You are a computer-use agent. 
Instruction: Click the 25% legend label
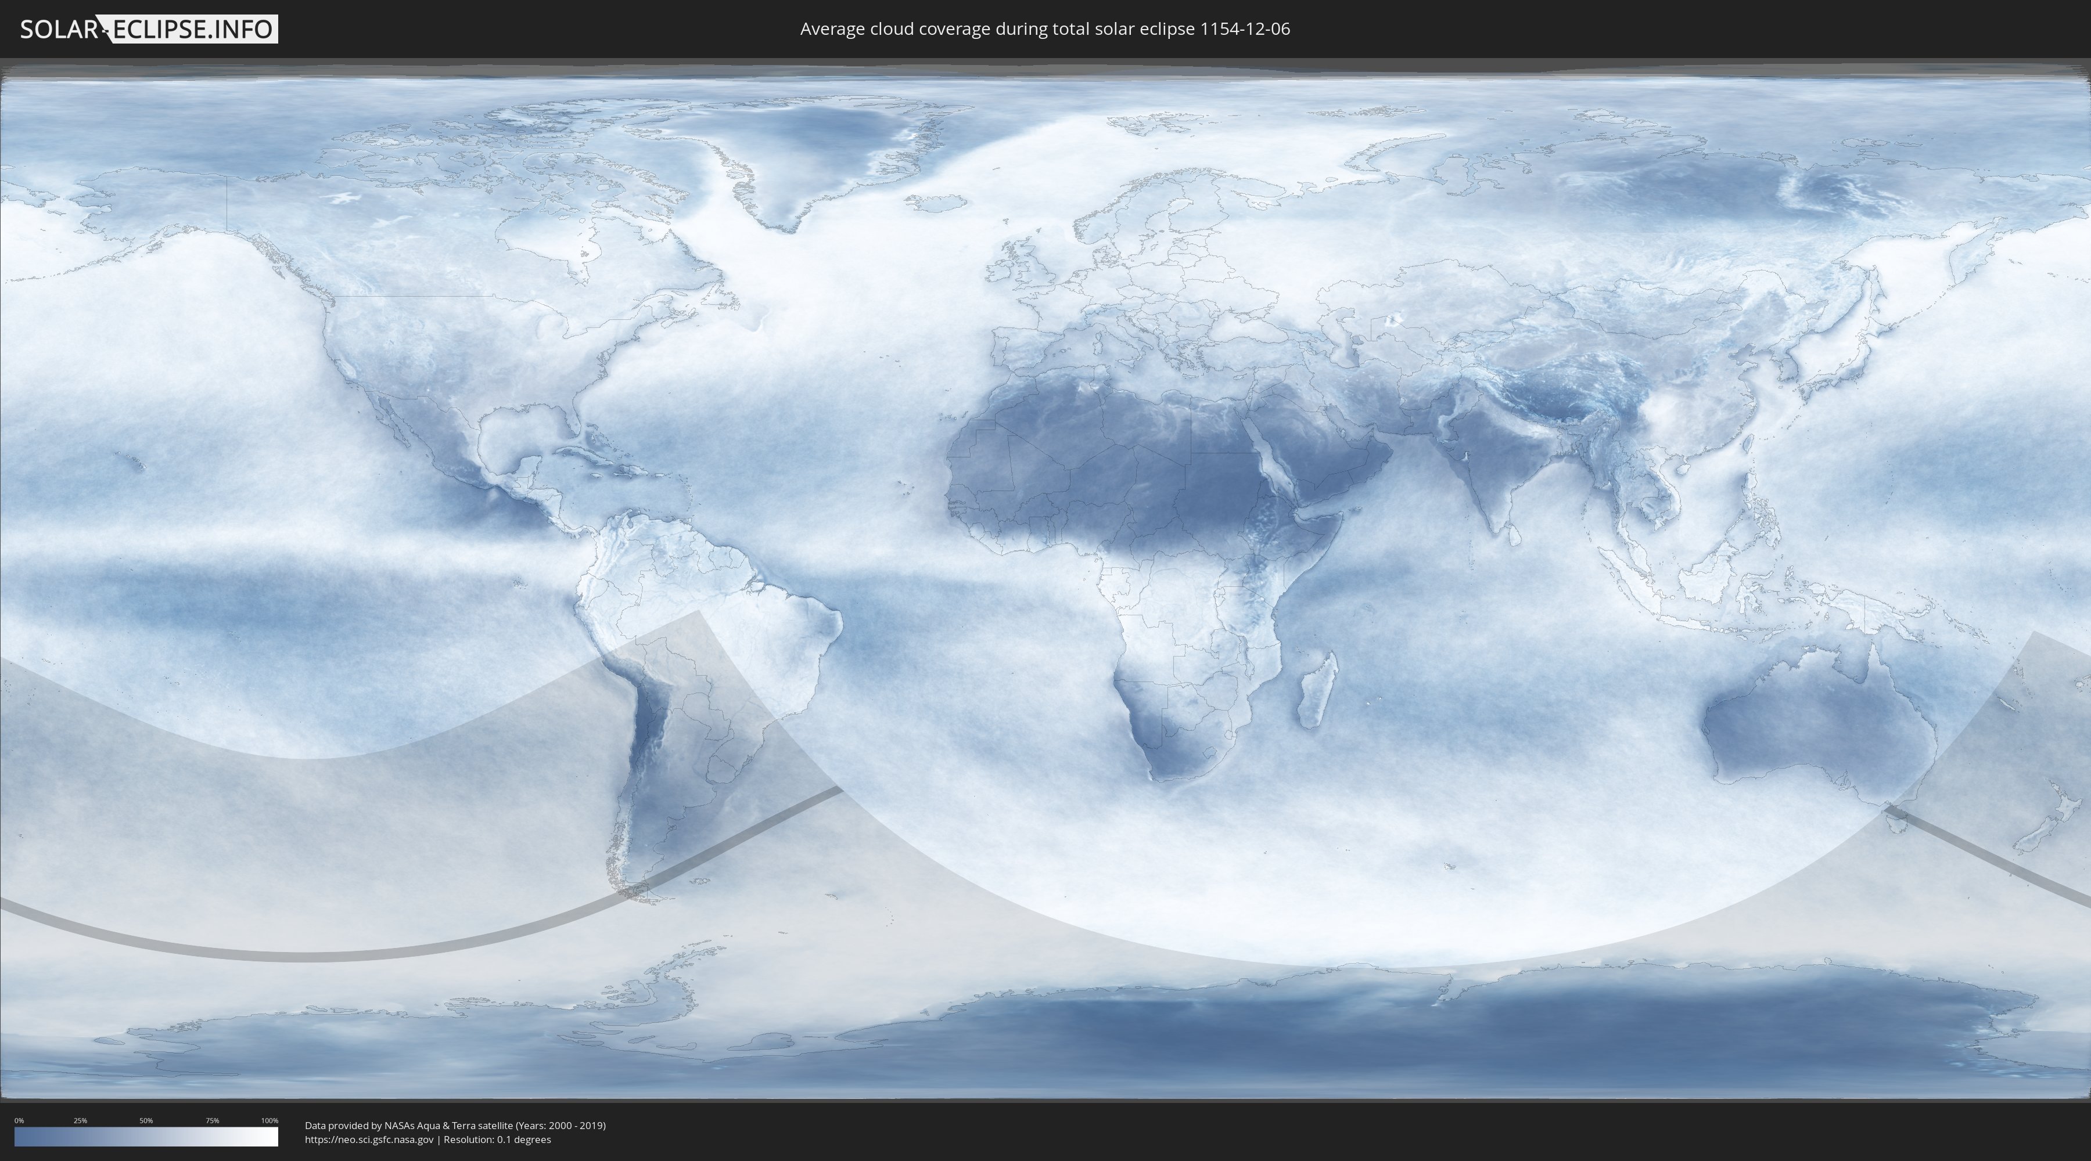tap(80, 1120)
